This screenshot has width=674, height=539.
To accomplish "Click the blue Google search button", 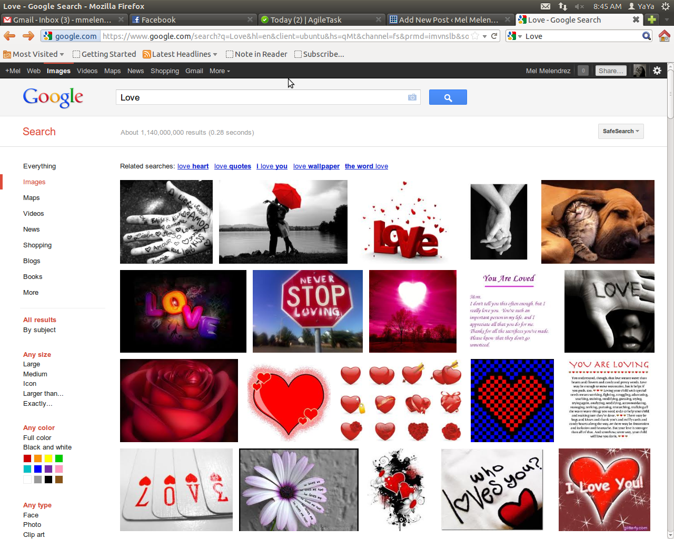I will [448, 97].
